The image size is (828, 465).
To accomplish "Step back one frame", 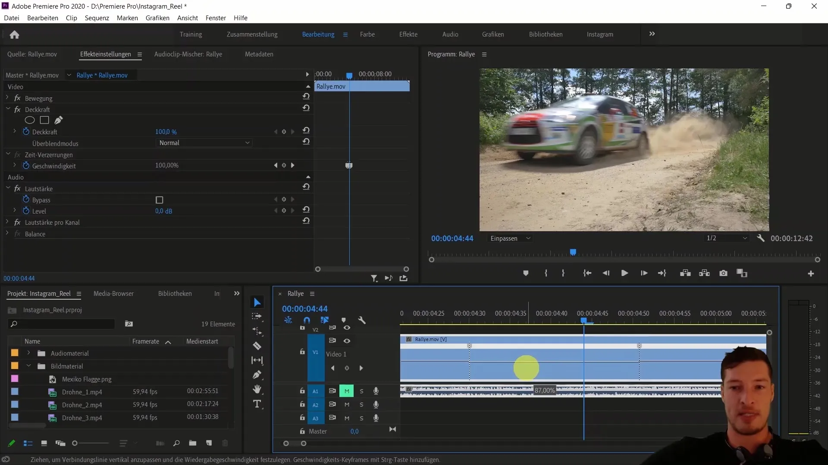I will coord(606,273).
